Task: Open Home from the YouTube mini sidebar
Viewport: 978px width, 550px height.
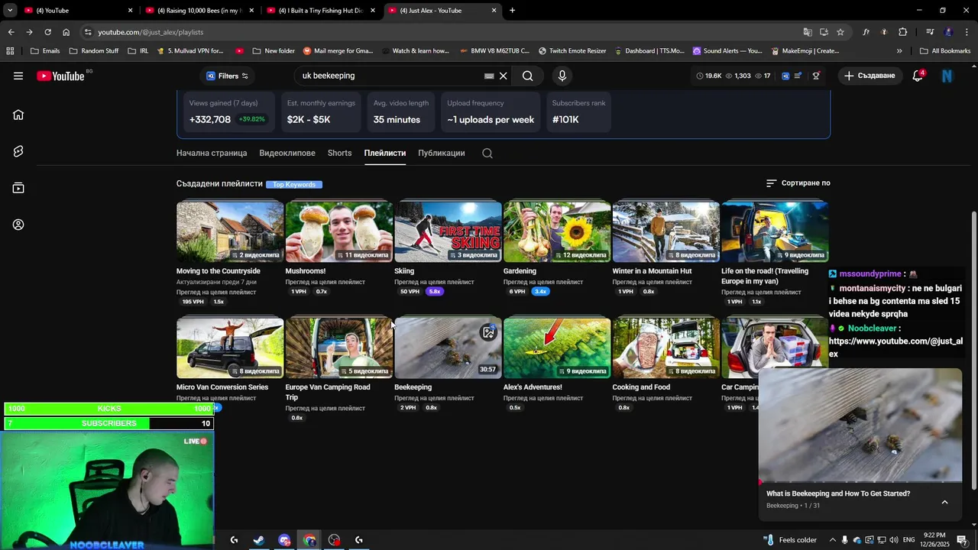Action: [x=18, y=115]
